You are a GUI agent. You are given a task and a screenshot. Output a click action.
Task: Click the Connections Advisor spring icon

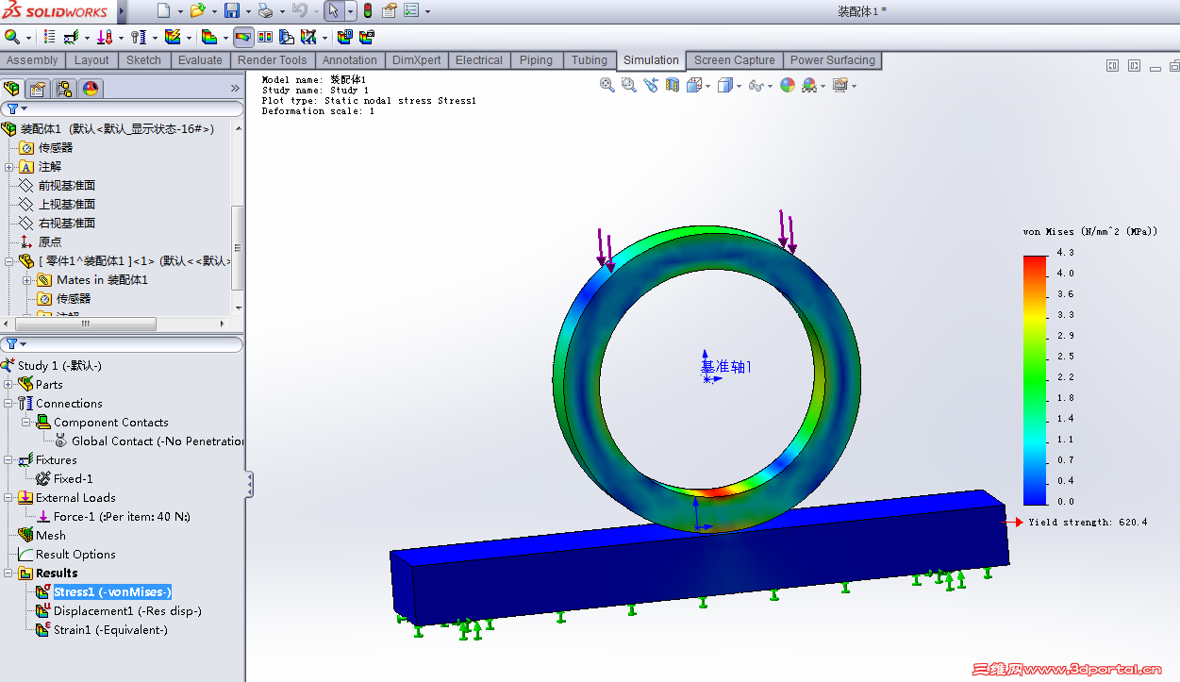click(x=138, y=37)
